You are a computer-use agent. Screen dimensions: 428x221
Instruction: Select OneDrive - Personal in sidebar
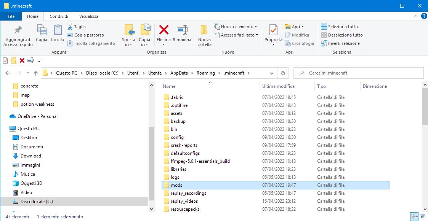click(x=37, y=116)
